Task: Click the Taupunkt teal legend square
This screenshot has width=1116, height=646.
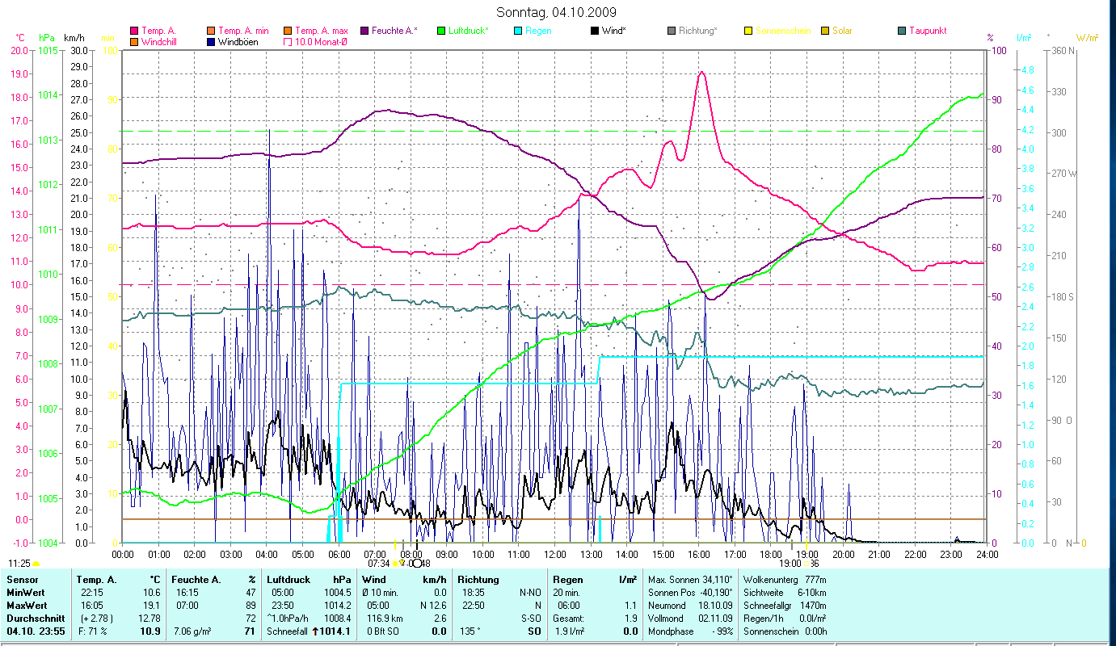Action: click(x=901, y=31)
